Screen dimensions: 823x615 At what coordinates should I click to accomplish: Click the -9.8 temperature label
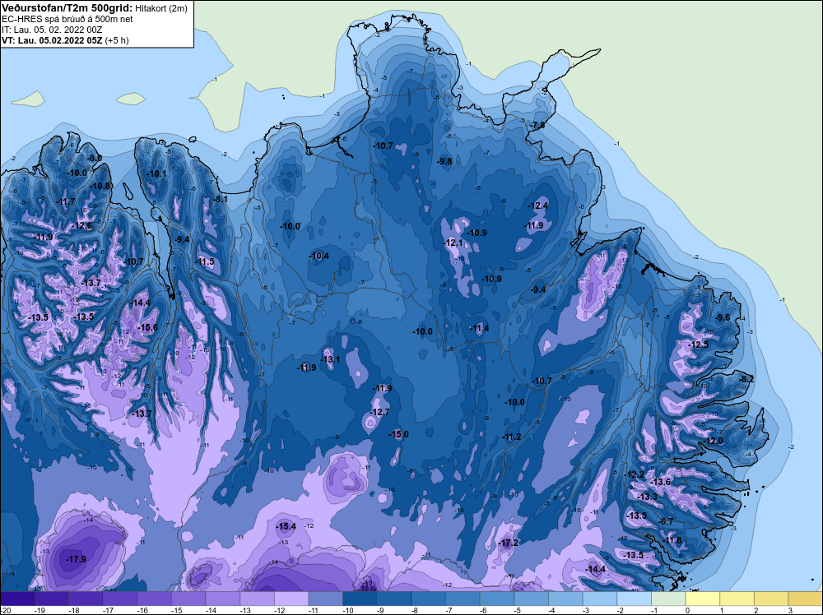[444, 161]
